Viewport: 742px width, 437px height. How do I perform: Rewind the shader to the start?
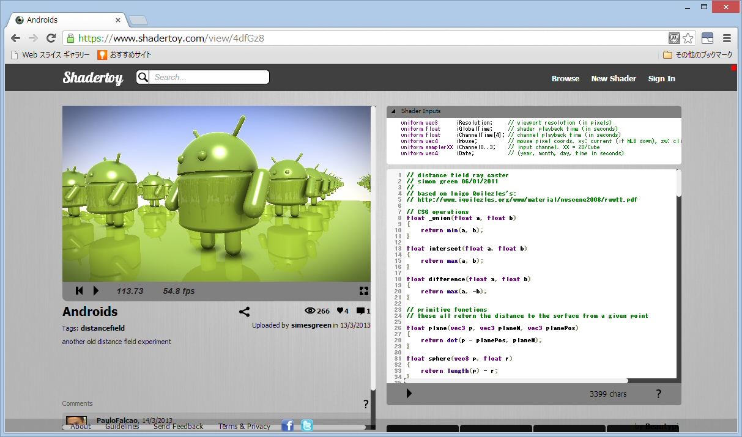point(79,291)
